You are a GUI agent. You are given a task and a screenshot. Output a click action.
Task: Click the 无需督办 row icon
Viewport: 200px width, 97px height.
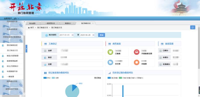click(x=160, y=64)
